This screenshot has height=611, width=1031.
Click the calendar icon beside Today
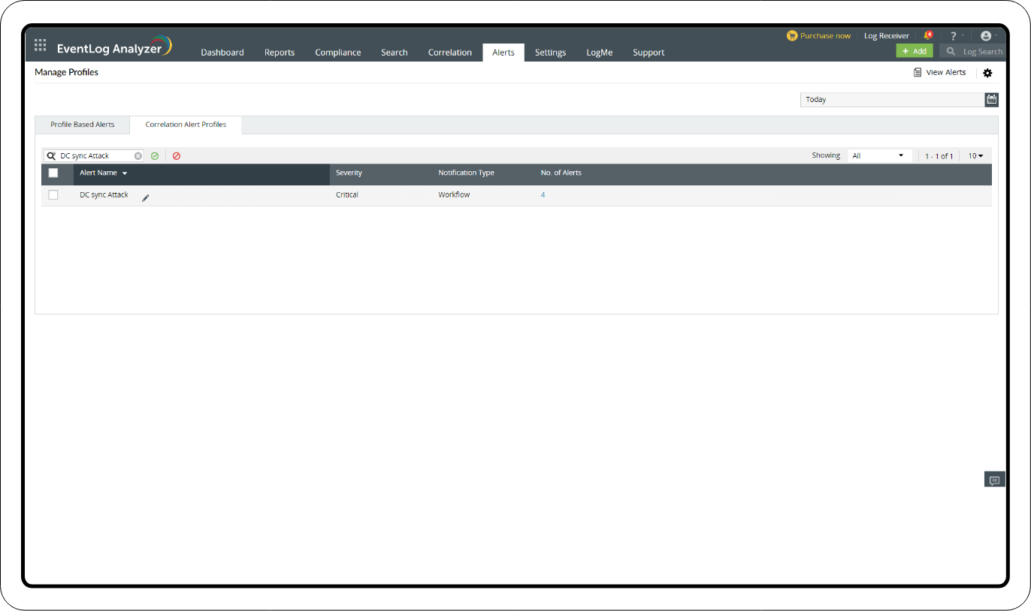coord(991,98)
